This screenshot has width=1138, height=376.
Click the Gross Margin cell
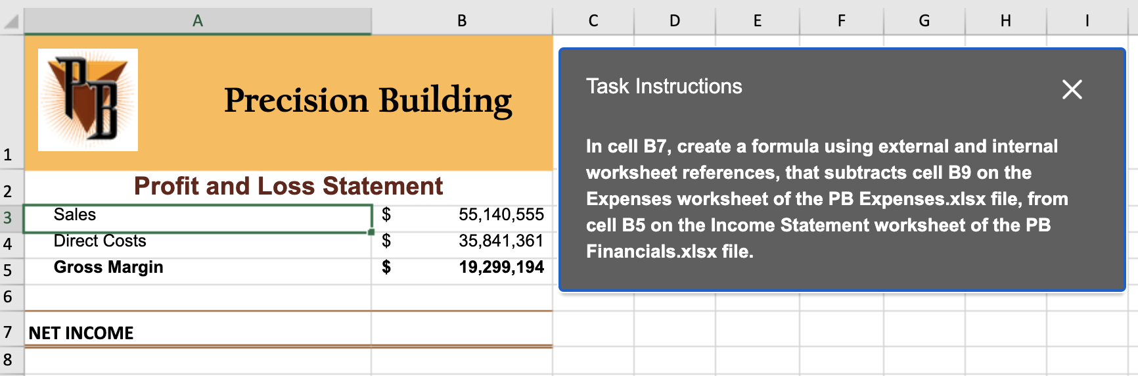198,271
